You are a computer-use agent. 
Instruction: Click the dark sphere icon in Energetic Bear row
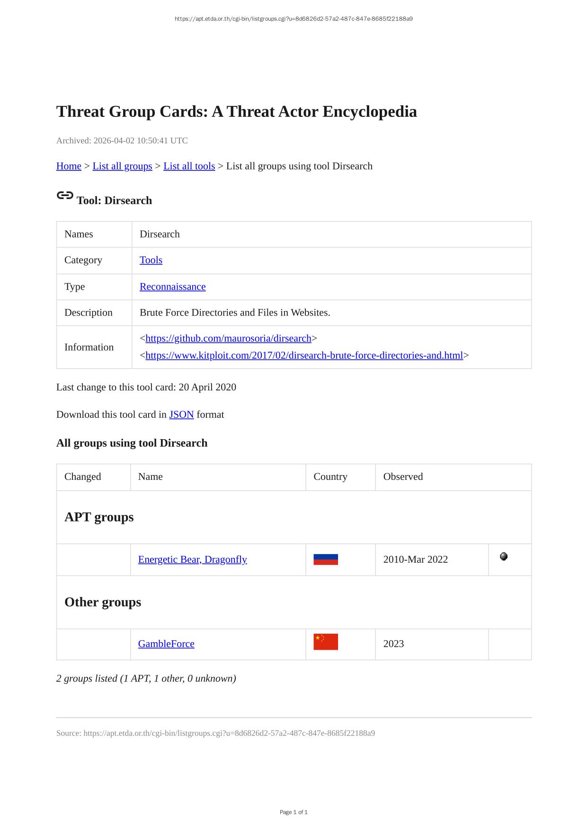pyautogui.click(x=504, y=557)
